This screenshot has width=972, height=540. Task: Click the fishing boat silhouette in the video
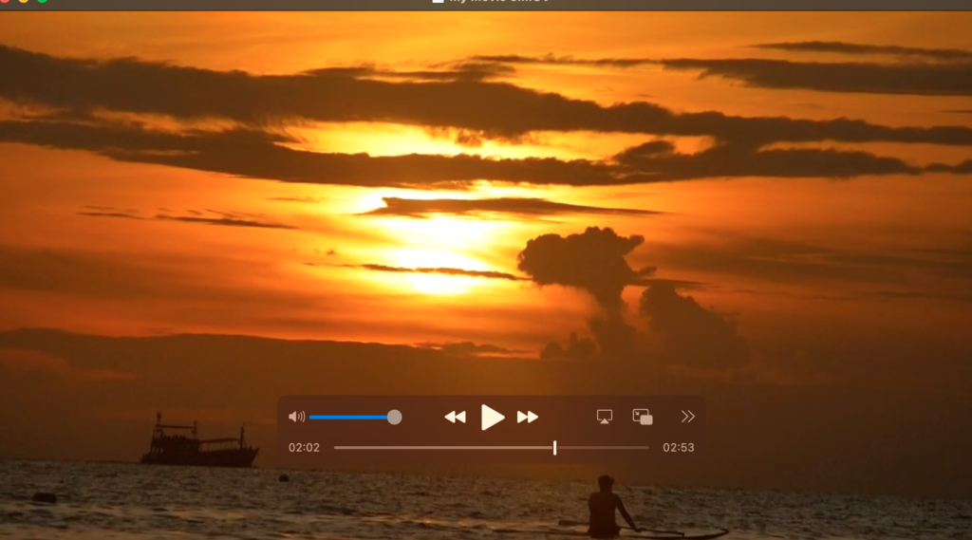pyautogui.click(x=198, y=445)
